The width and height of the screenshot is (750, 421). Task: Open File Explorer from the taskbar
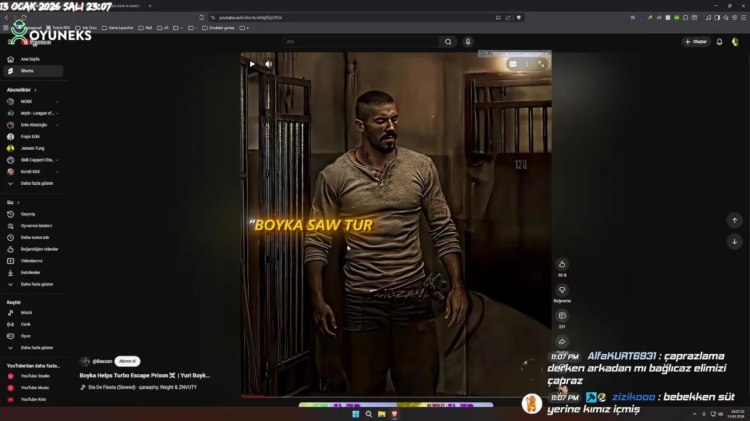click(x=381, y=414)
